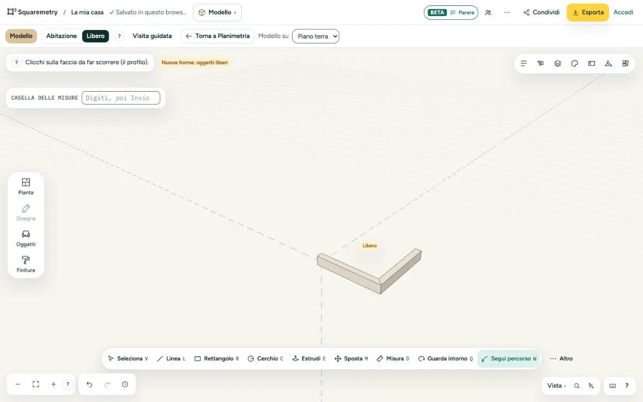The image size is (643, 402).
Task: Open the three-dot menu in header
Action: tap(507, 12)
